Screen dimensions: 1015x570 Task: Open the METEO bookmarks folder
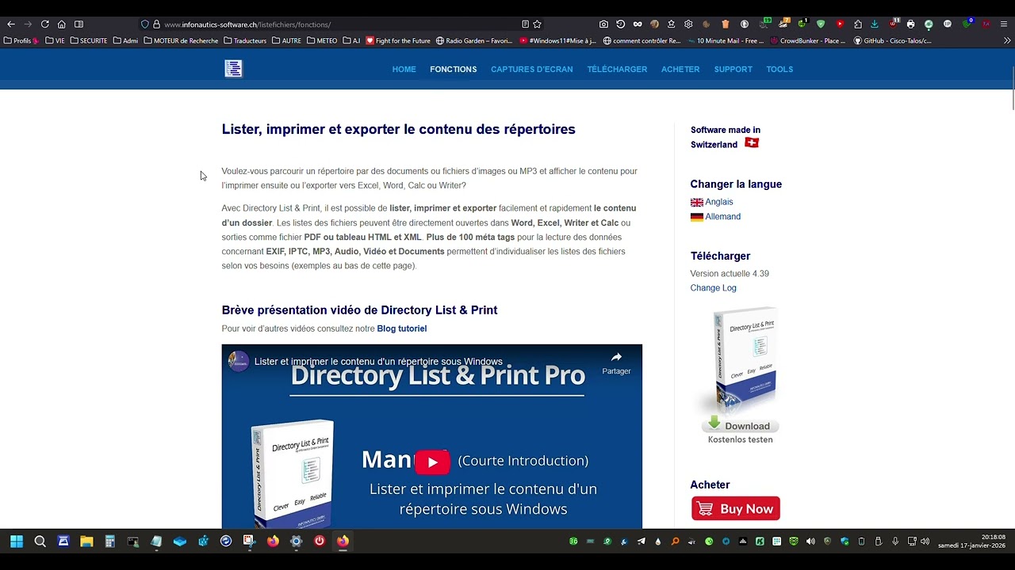coord(322,40)
